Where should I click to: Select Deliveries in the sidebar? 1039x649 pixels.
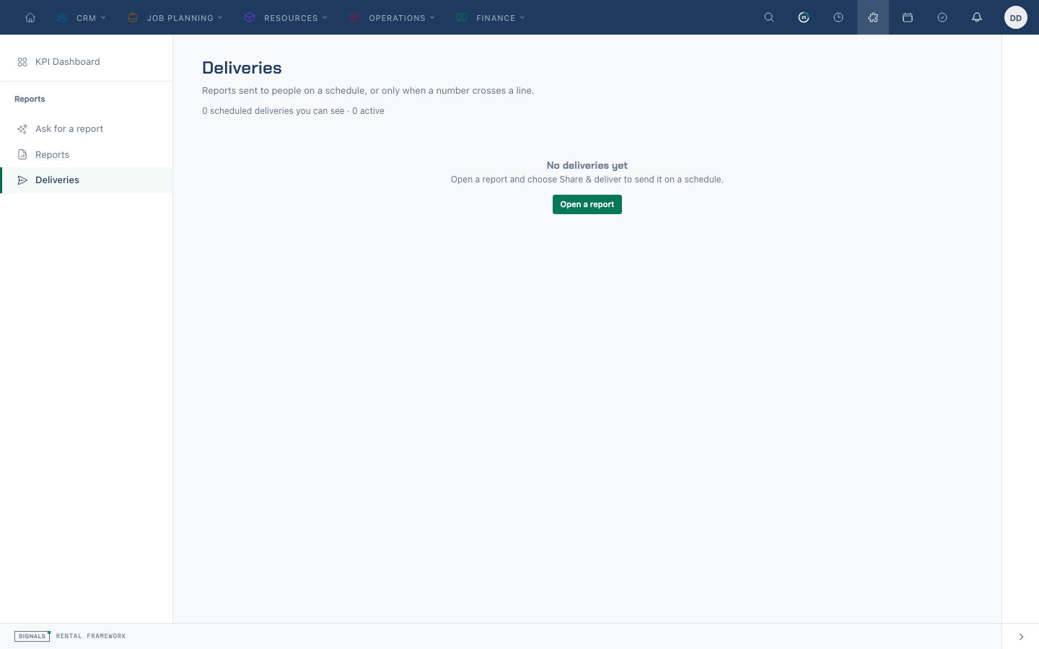click(x=87, y=180)
